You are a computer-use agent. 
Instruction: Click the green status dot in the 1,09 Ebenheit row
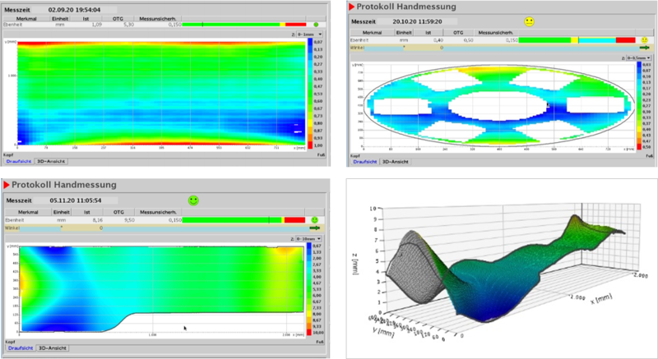316,25
